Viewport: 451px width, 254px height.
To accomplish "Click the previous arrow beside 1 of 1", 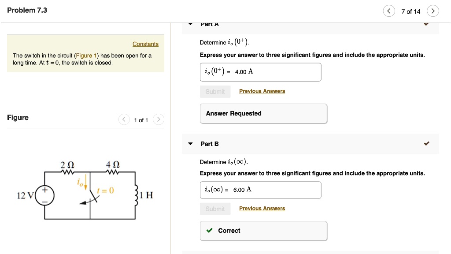I will 124,119.
